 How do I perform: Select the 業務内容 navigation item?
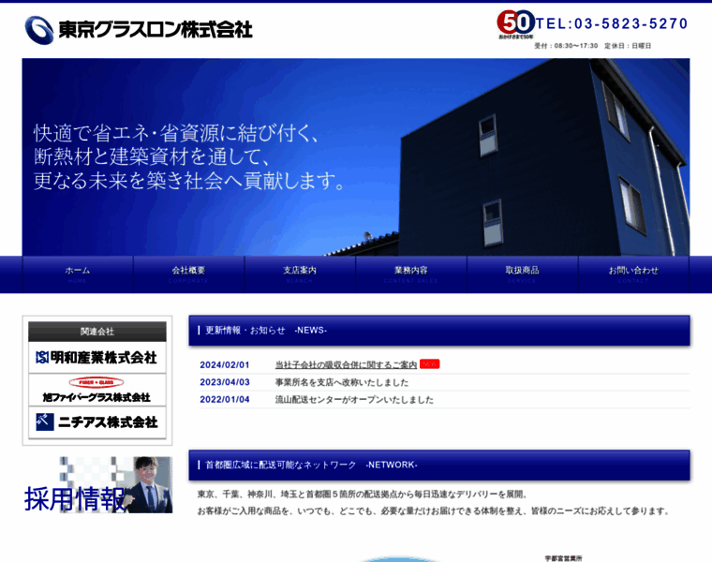pos(411,274)
